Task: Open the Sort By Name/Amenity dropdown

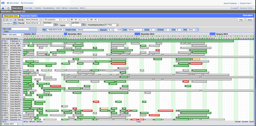Action: (x=33, y=19)
